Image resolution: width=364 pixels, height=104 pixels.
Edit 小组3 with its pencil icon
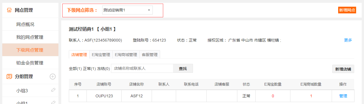click(x=53, y=90)
